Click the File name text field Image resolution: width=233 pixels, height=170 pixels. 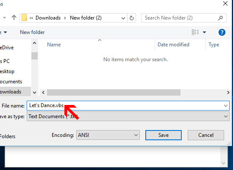point(128,105)
